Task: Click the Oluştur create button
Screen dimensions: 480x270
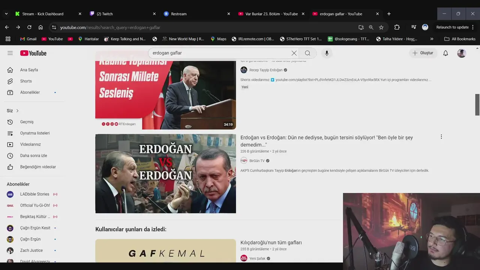Action: pos(423,53)
